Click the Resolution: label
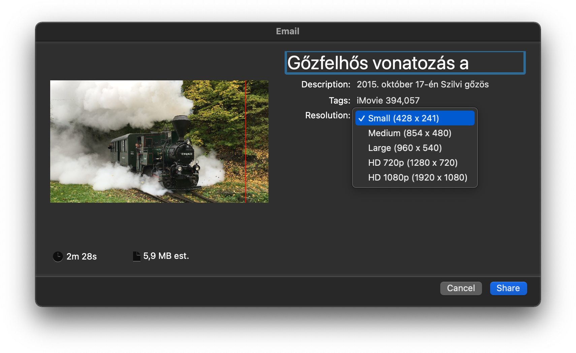Screen dimensions: 576x353 click(x=327, y=115)
